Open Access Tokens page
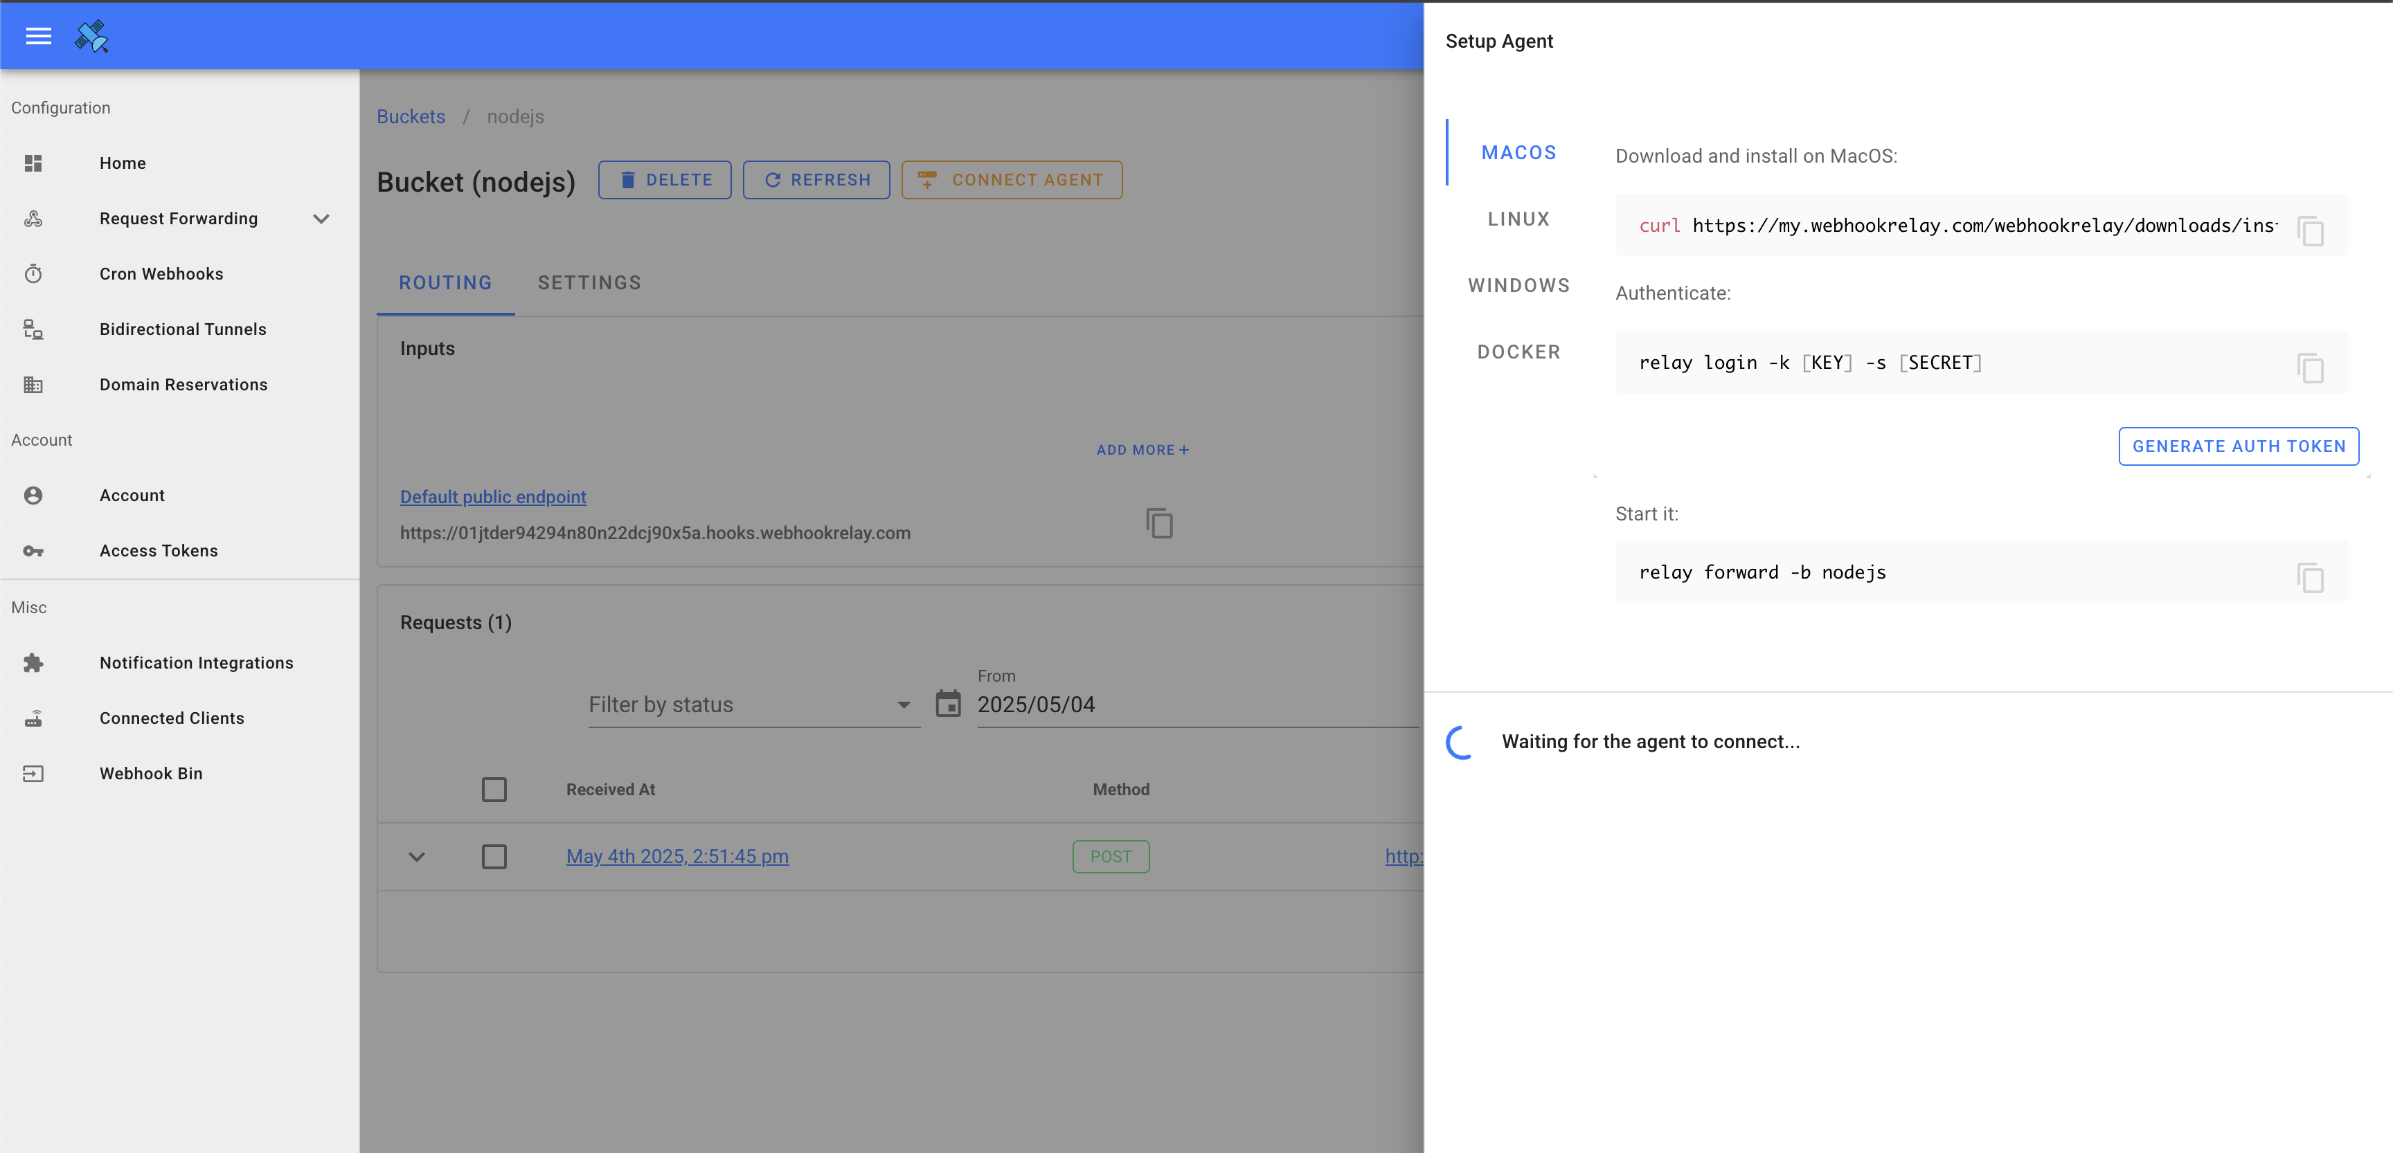This screenshot has height=1153, width=2393. [158, 550]
